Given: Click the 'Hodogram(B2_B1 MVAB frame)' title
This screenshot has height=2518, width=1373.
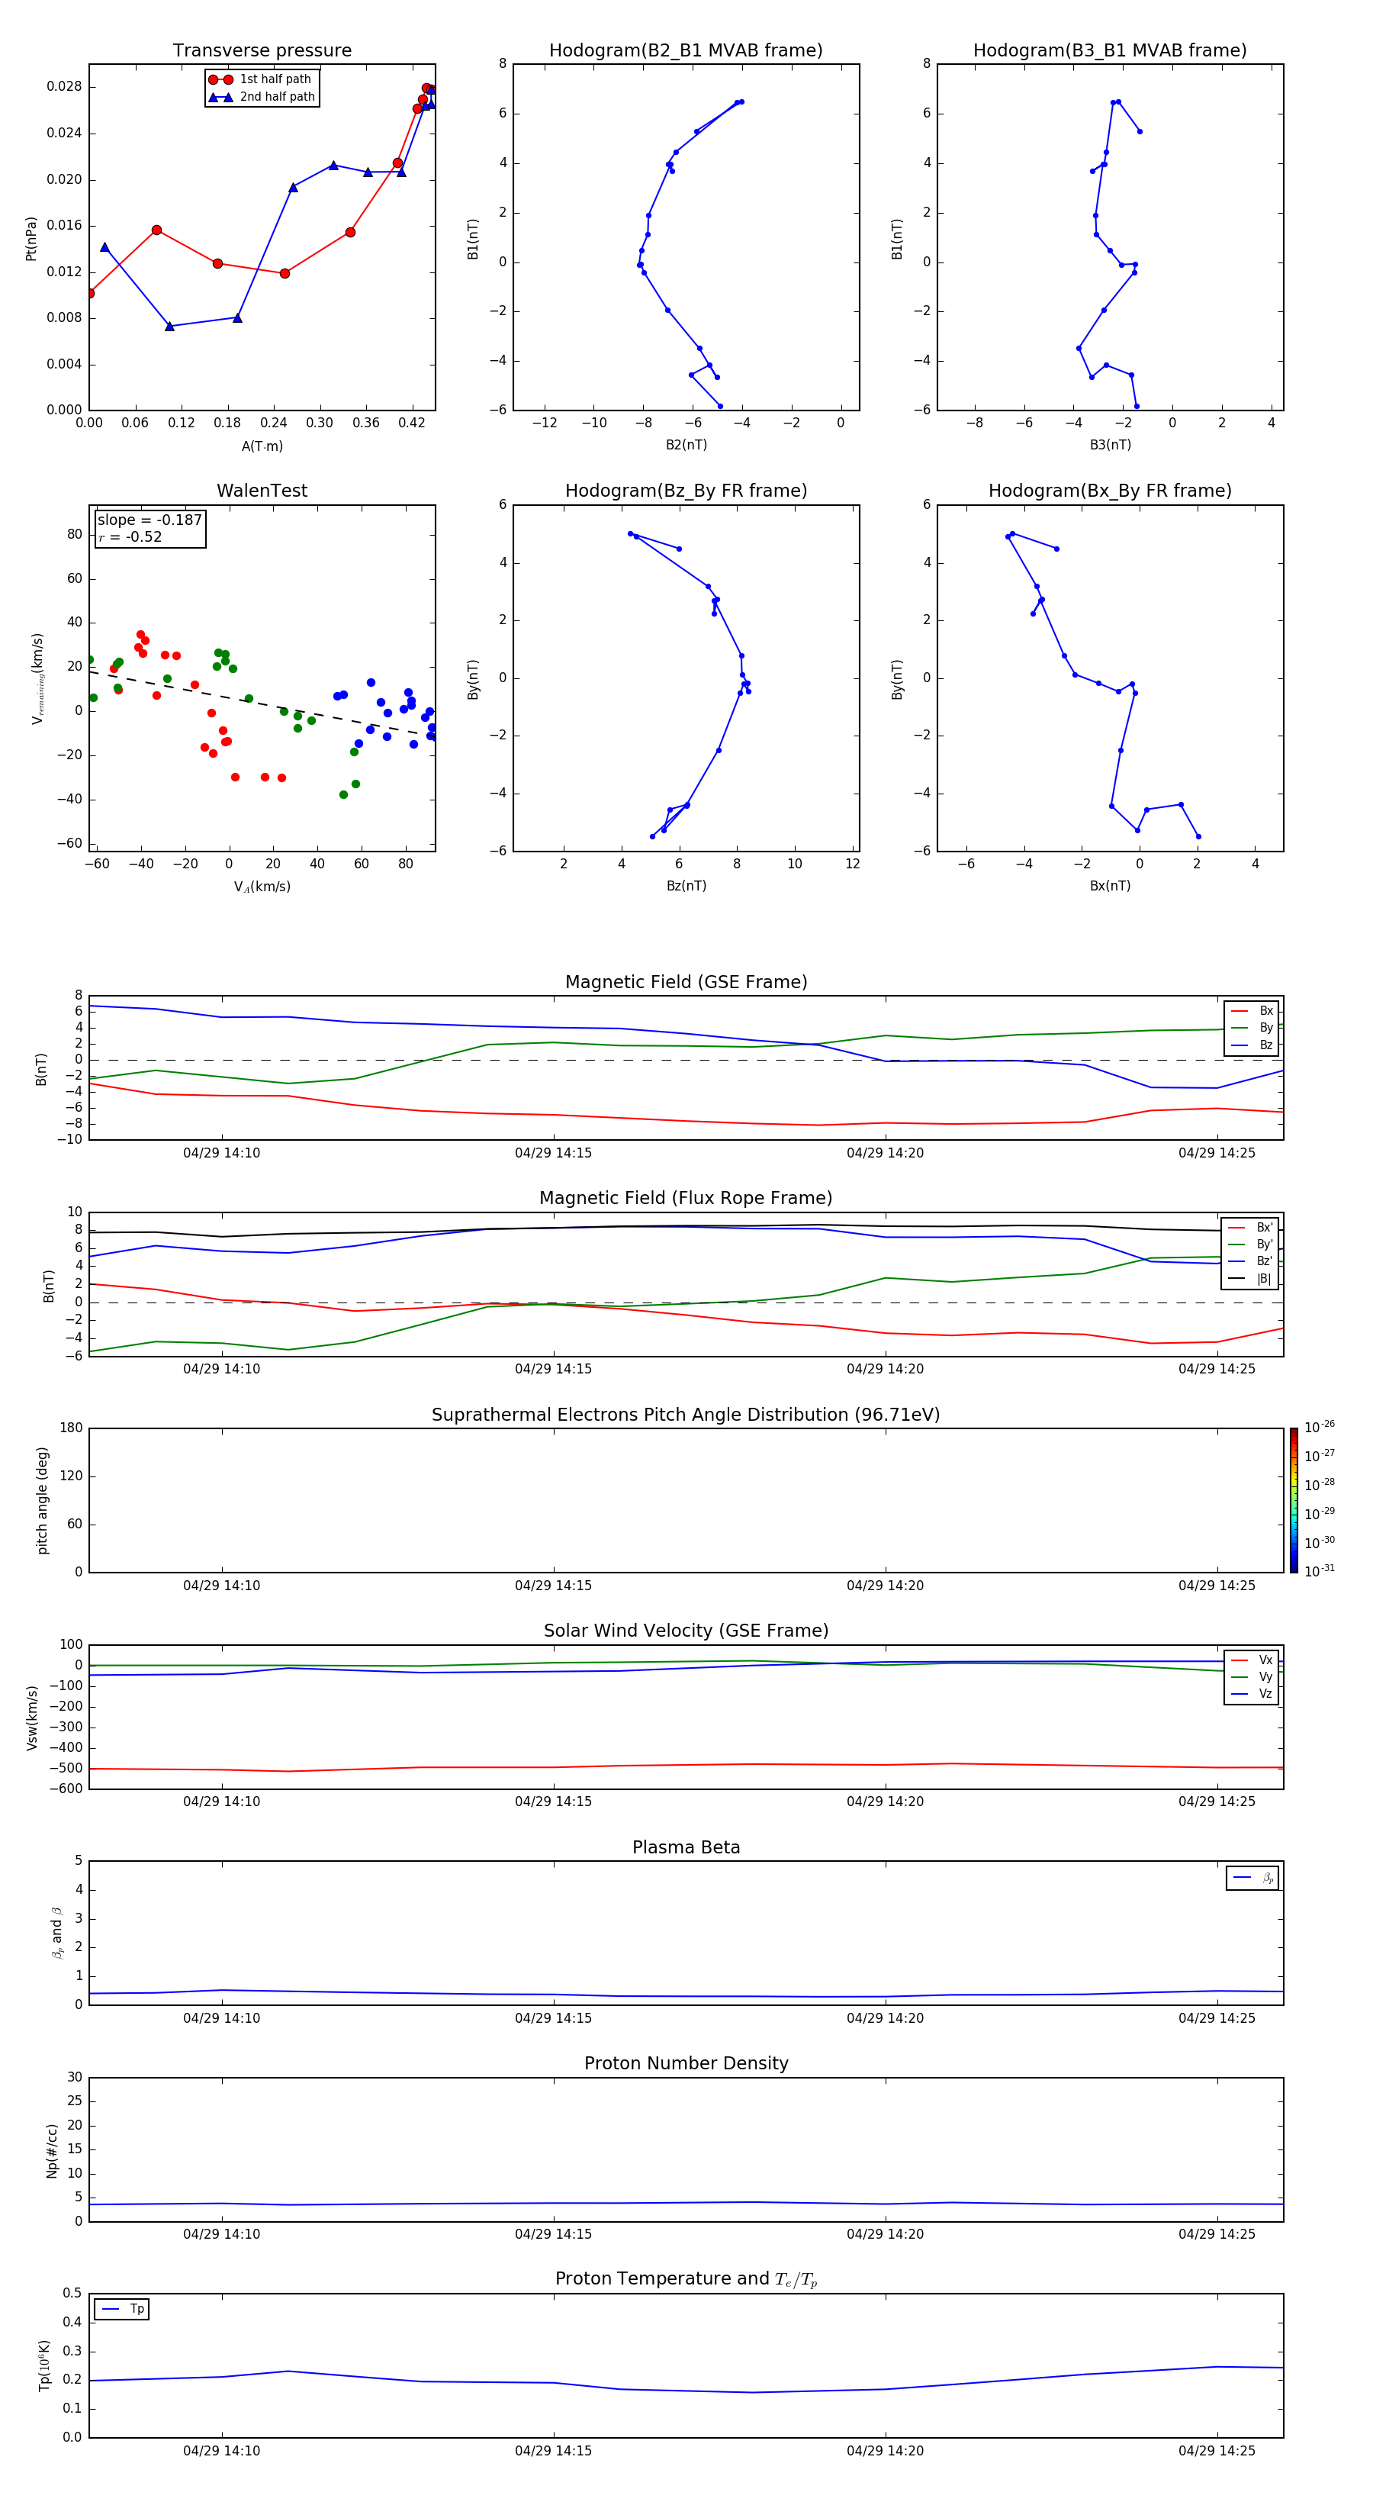Looking at the screenshot, I should coord(685,51).
